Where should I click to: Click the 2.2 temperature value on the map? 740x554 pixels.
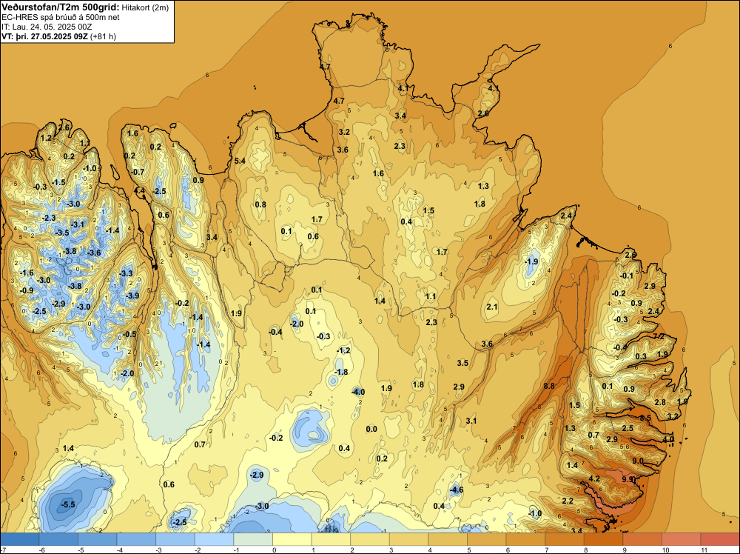[568, 501]
